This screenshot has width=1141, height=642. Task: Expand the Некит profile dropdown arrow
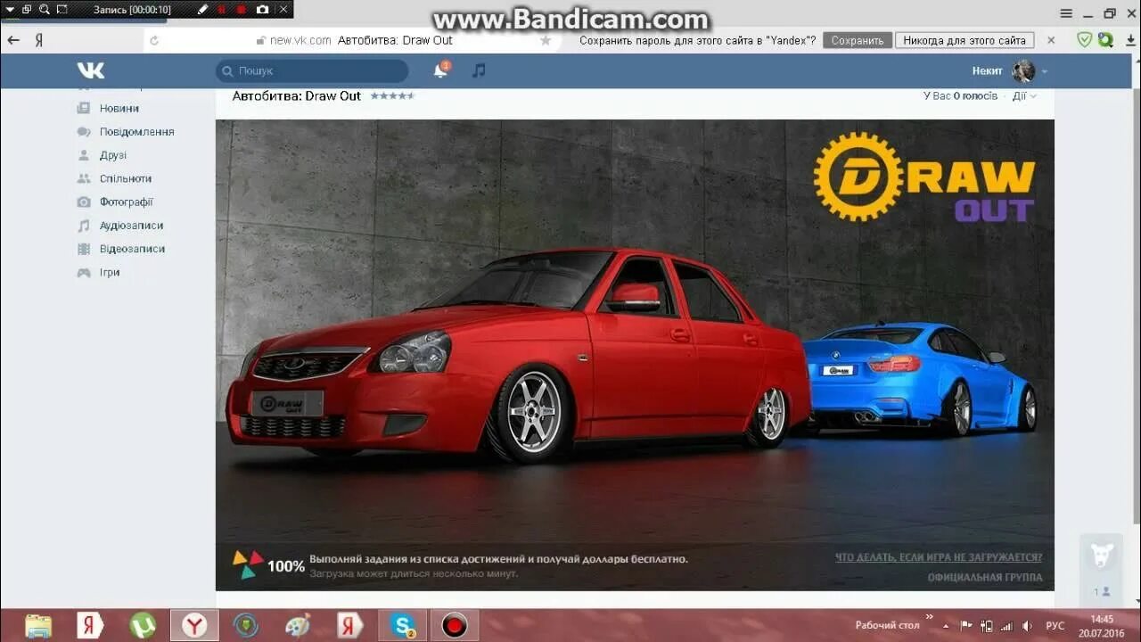1044,71
